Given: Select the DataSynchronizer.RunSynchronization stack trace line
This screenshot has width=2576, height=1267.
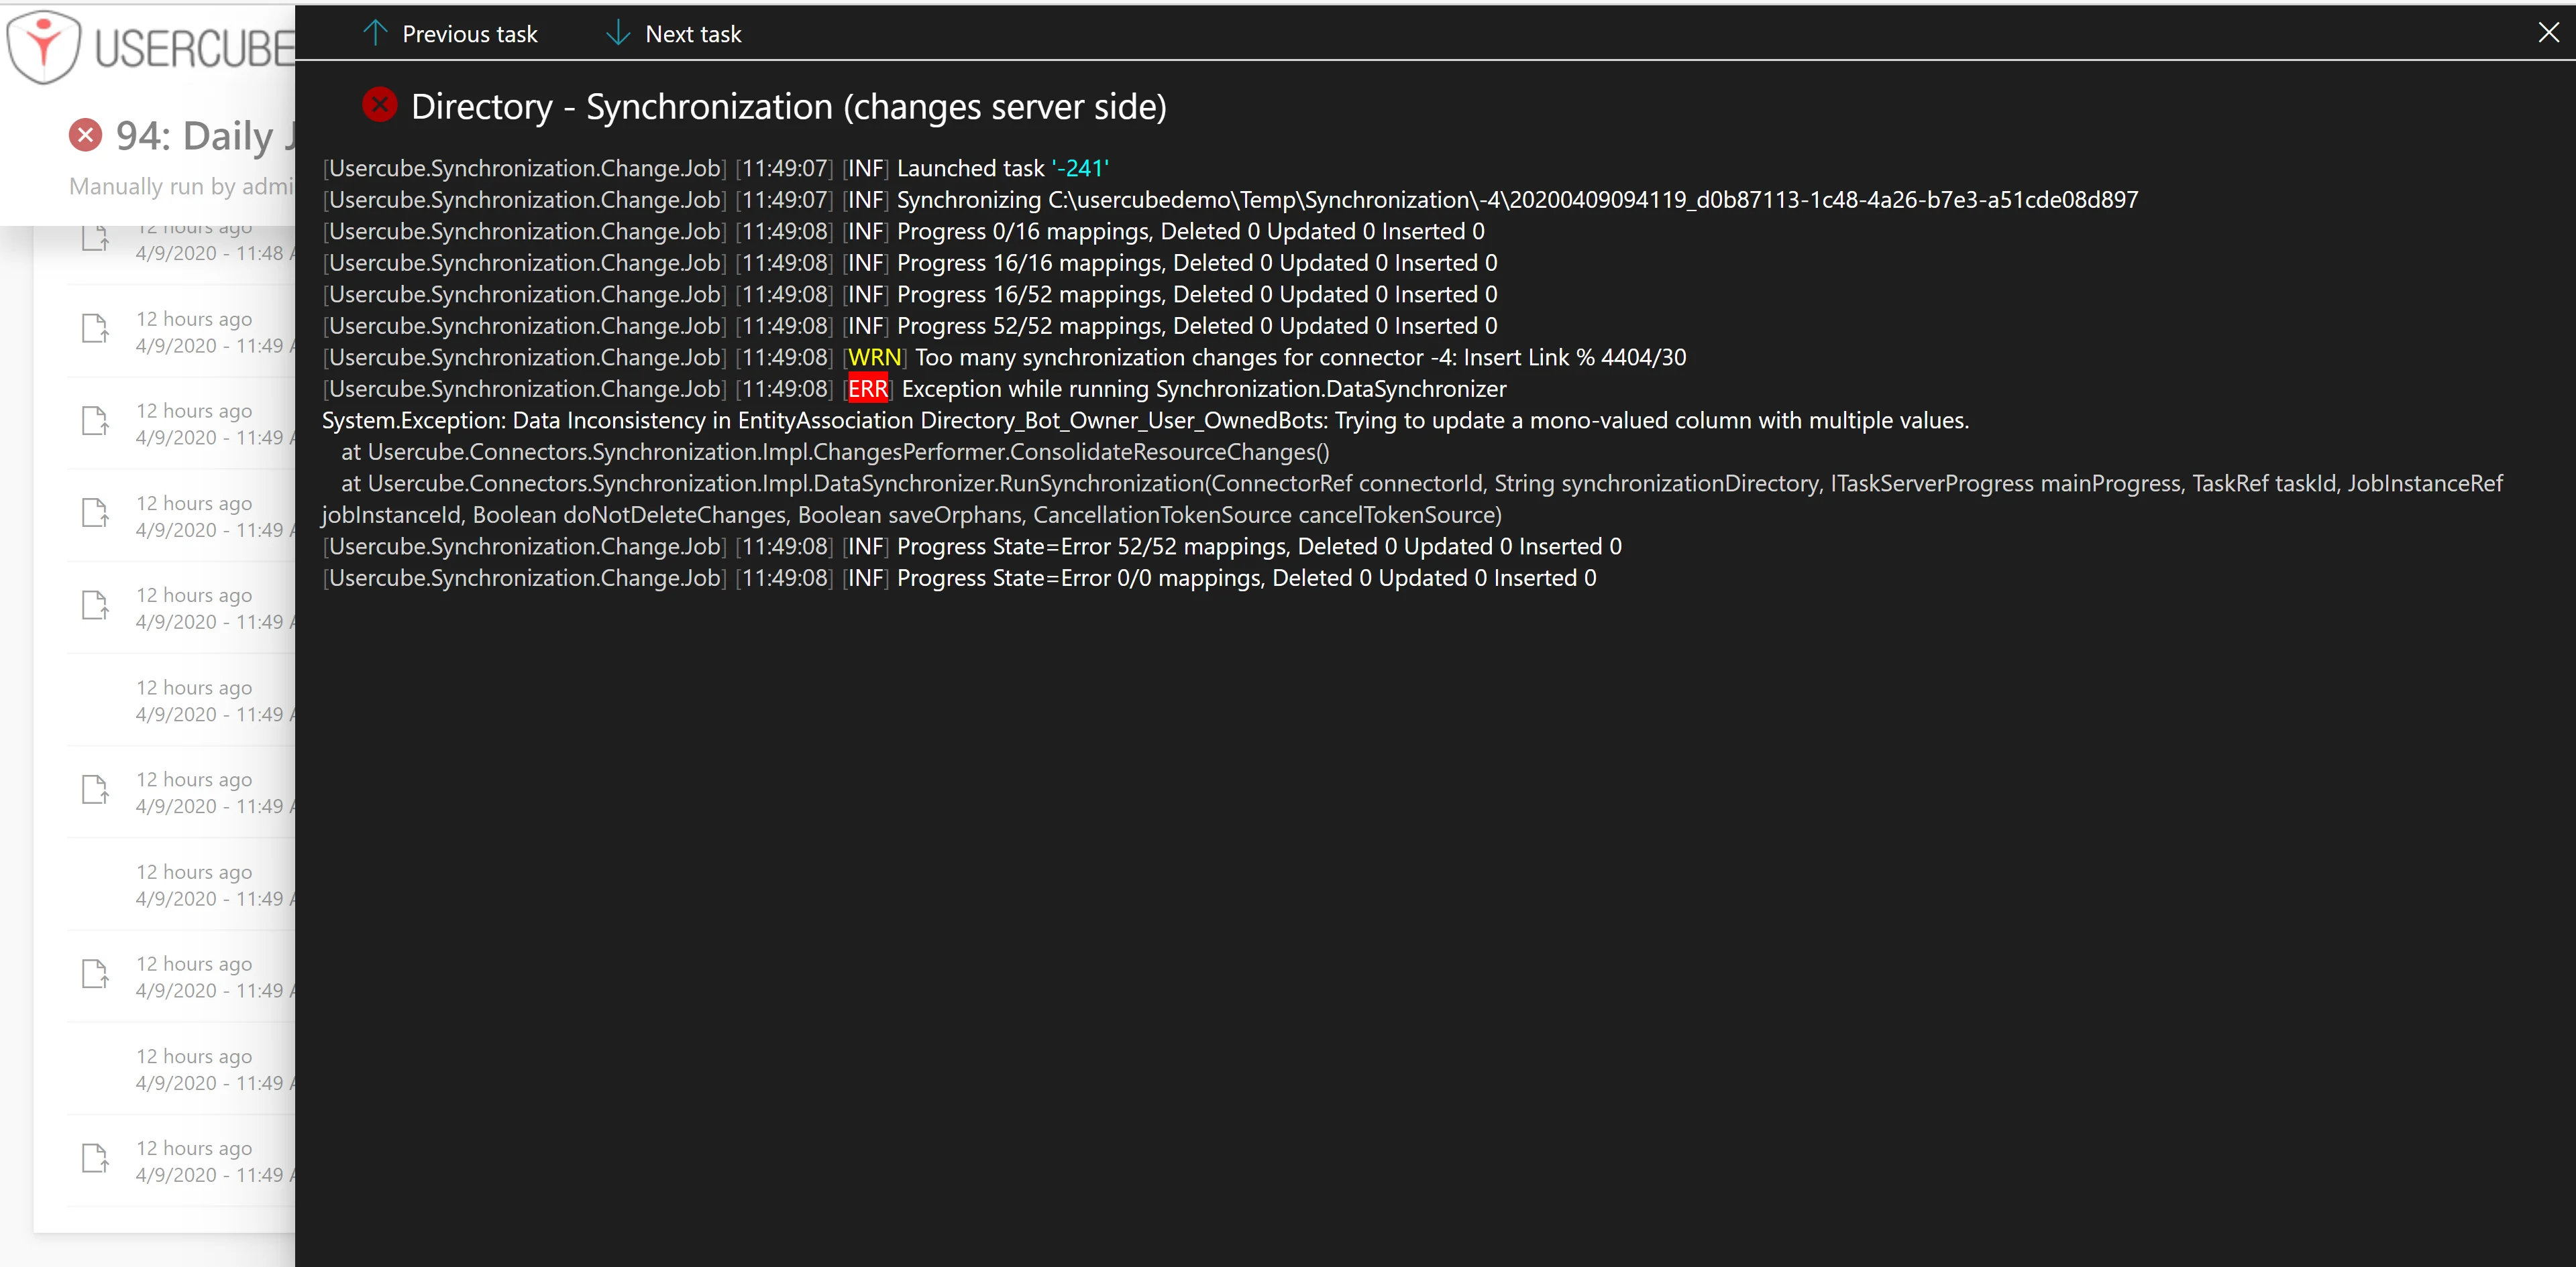Looking at the screenshot, I should 1422,483.
